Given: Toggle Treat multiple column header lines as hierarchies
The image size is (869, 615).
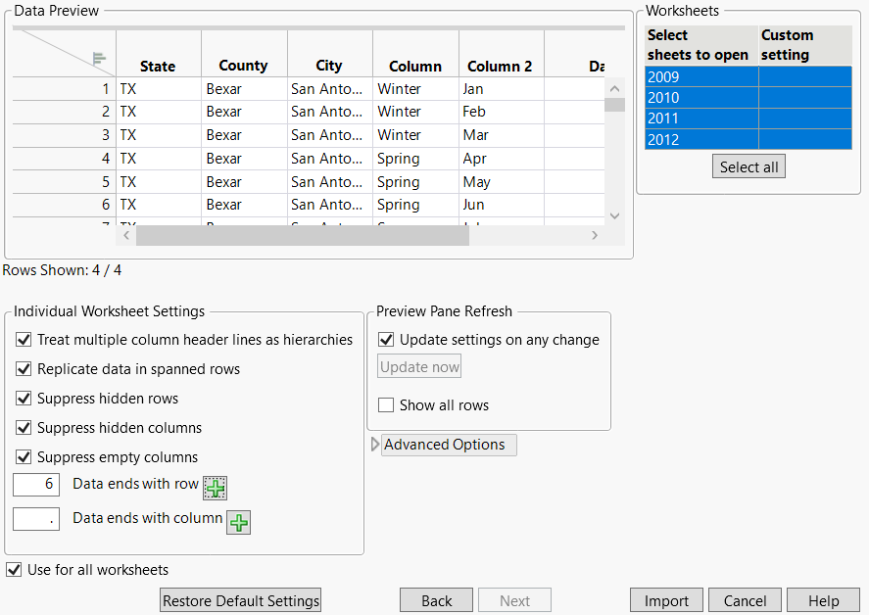Looking at the screenshot, I should [23, 340].
